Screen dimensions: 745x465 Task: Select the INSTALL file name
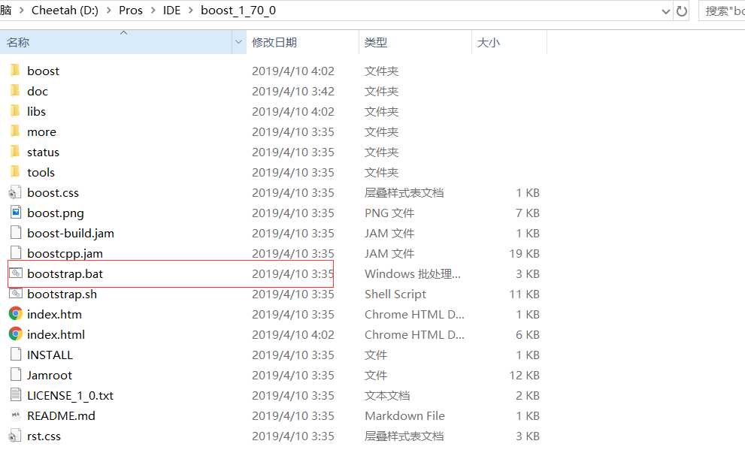pos(50,355)
